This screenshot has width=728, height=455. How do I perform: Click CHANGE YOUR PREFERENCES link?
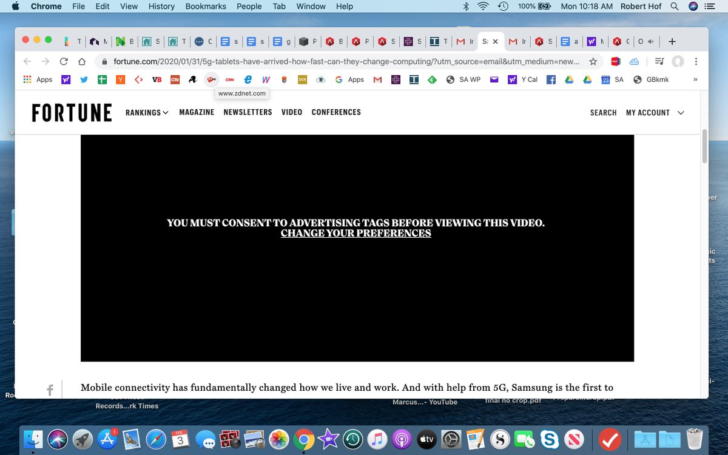point(356,233)
